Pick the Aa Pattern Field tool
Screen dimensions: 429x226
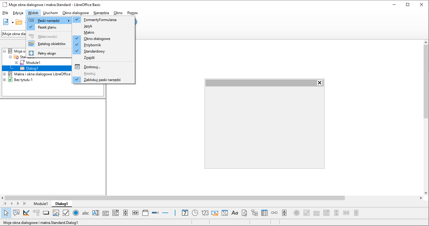(235, 213)
